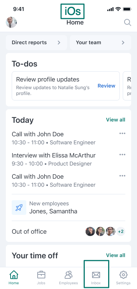Viewport: 137px width, 289px height.
Task: Open more options for last John Doe call
Action: click(x=122, y=176)
